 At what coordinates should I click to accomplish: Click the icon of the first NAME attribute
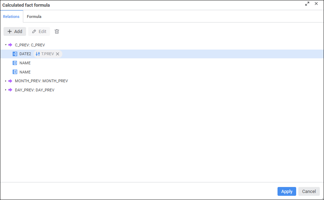15,63
